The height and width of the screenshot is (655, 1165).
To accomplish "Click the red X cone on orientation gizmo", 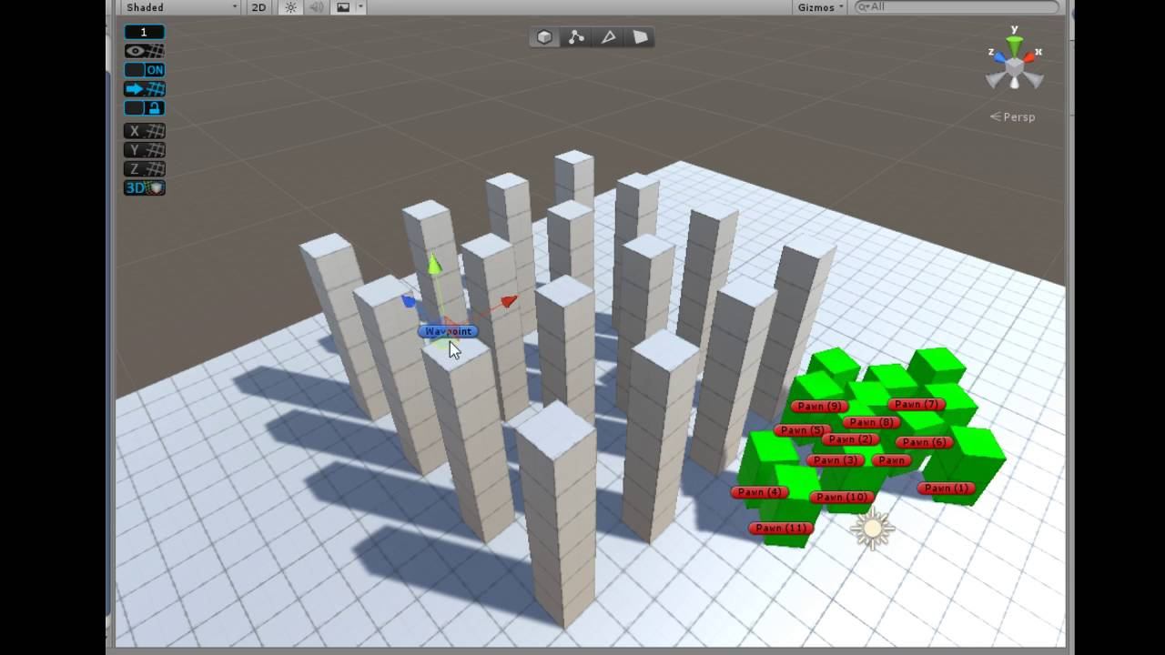I will [x=1029, y=57].
